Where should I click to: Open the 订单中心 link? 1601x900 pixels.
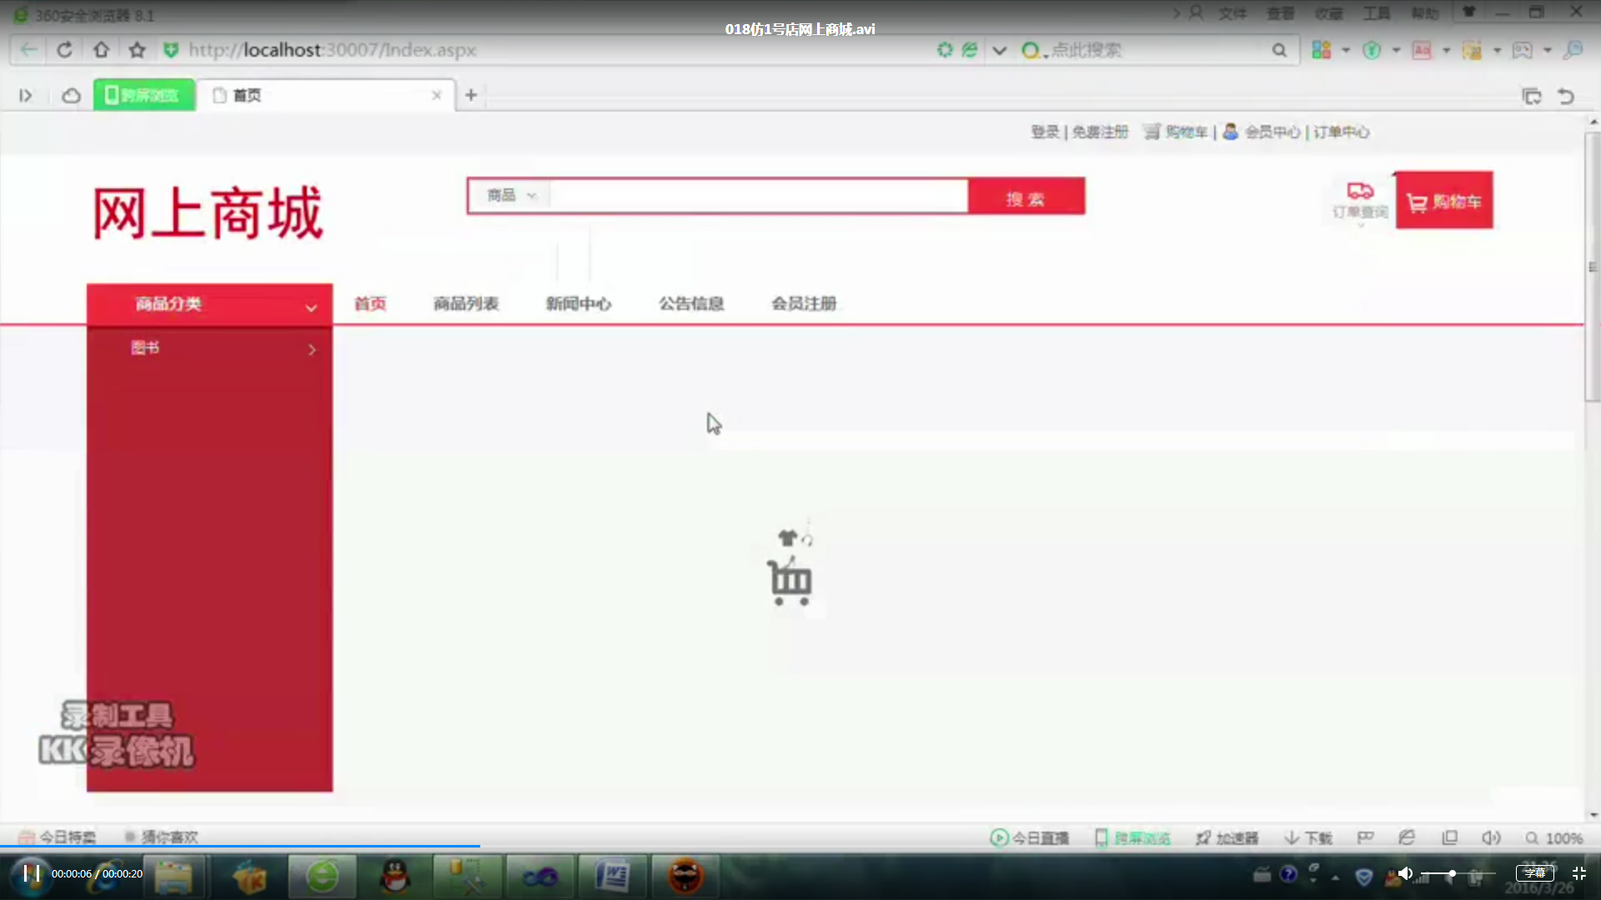pos(1341,132)
